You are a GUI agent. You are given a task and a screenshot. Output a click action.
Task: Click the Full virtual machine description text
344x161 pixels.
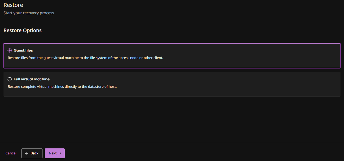tap(62, 87)
